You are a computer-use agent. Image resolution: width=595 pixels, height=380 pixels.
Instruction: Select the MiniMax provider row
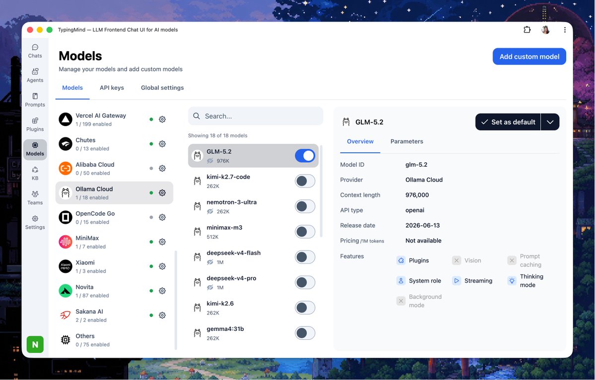[114, 242]
